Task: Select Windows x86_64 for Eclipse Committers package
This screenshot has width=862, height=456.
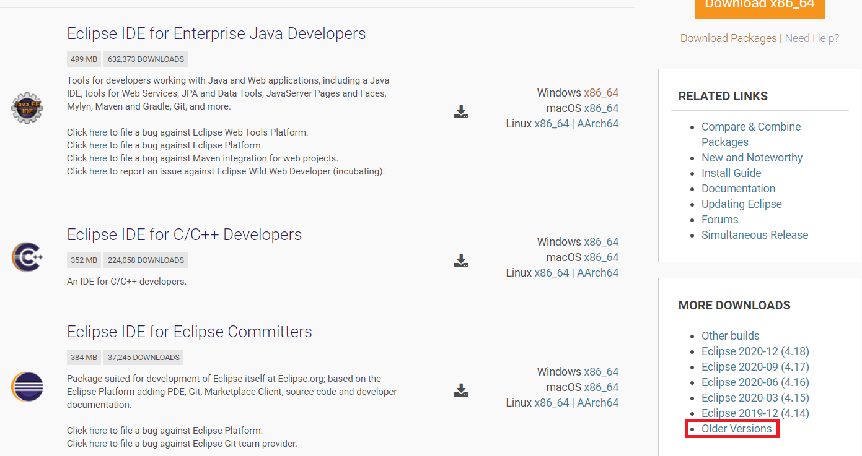Action: [x=601, y=372]
